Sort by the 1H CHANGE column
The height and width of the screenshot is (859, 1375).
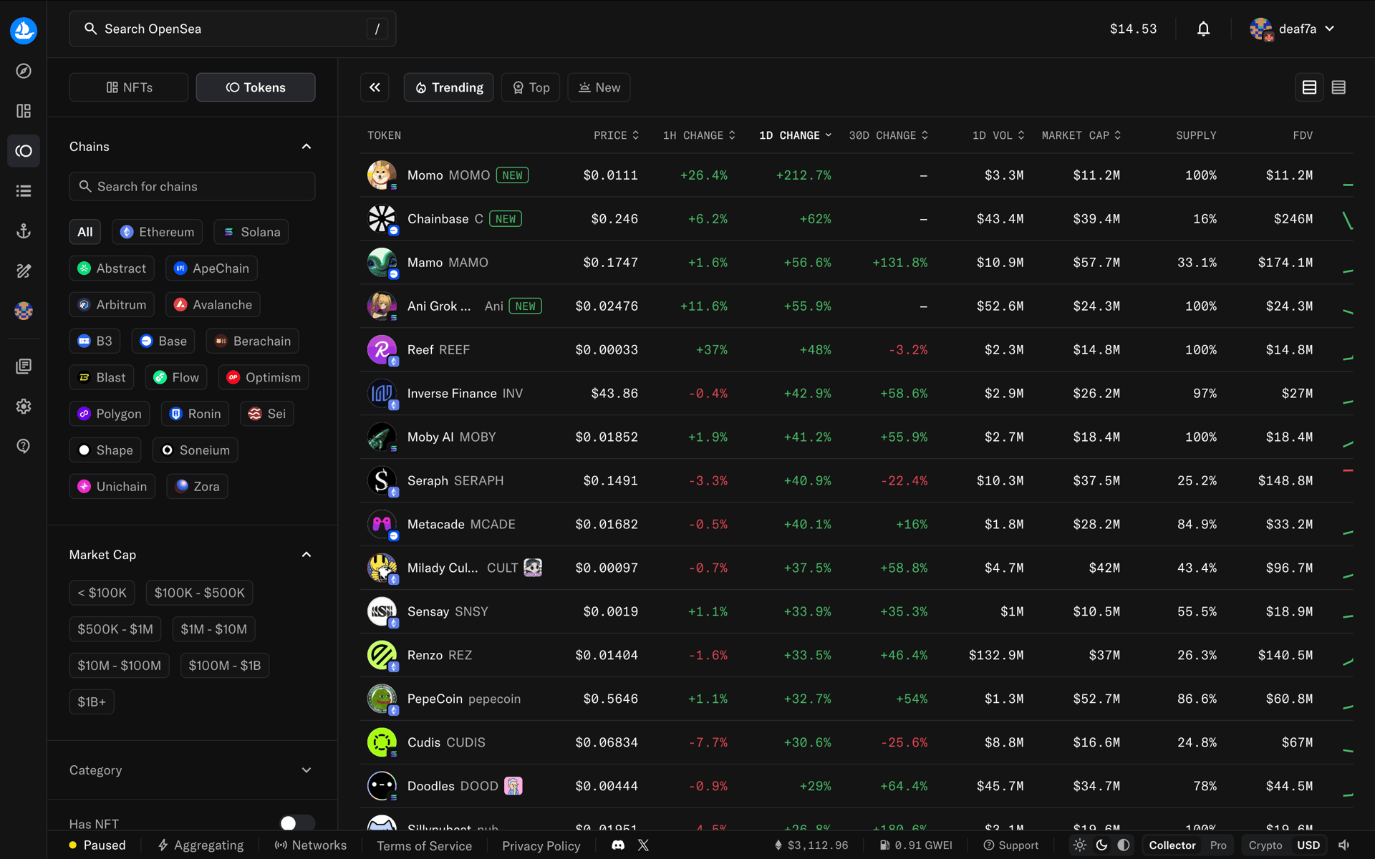[699, 135]
